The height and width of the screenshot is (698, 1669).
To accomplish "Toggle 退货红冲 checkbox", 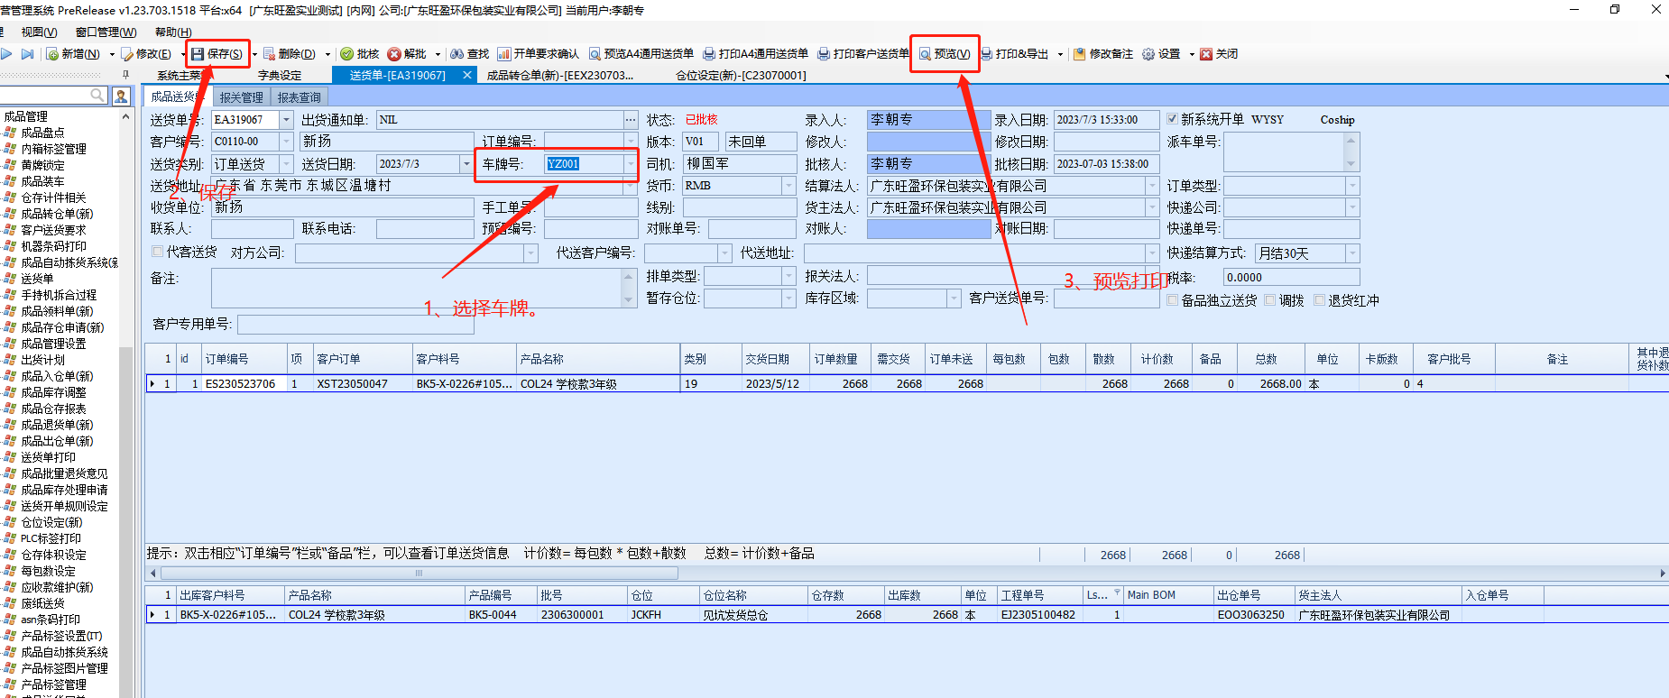I will pos(1319,300).
